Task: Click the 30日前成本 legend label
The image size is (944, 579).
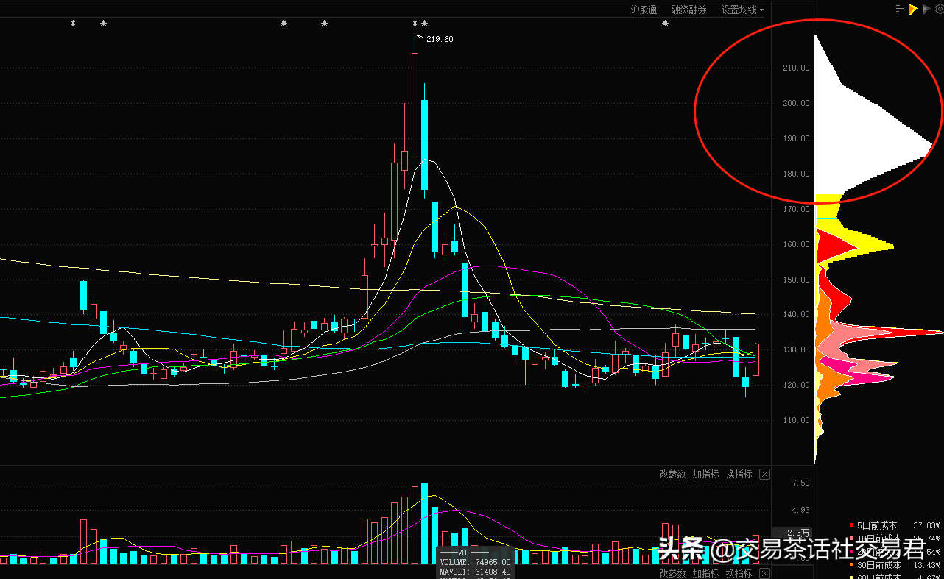Action: click(879, 565)
